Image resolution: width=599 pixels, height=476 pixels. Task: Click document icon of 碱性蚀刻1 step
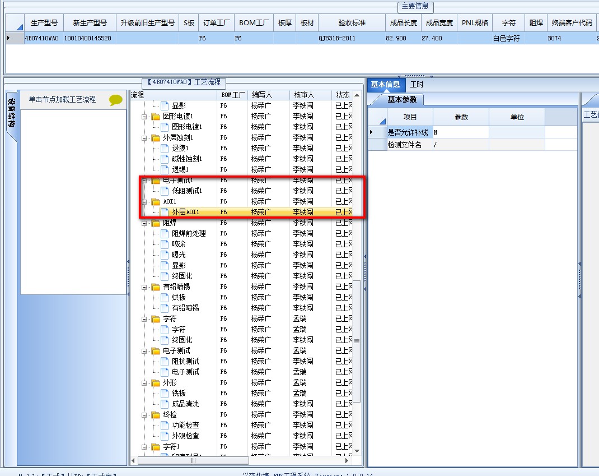[165, 159]
